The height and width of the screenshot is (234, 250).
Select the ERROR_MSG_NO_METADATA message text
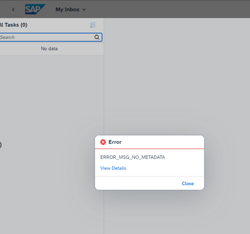[133, 157]
